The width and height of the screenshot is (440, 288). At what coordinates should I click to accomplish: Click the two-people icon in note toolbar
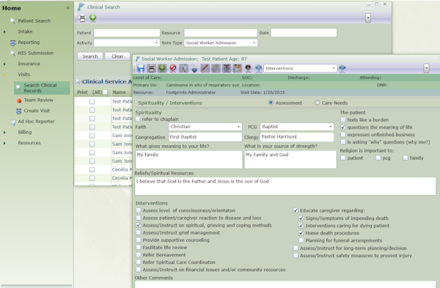(x=237, y=68)
